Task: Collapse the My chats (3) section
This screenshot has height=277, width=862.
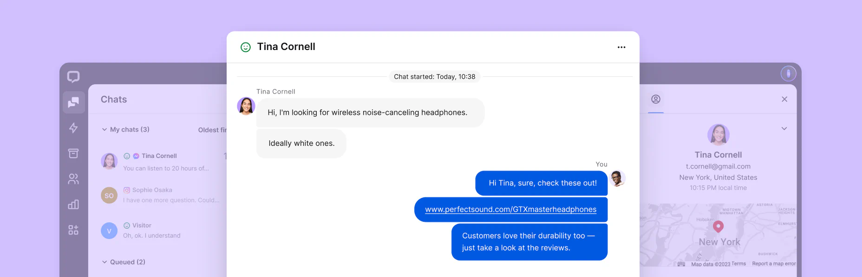Action: pos(104,130)
